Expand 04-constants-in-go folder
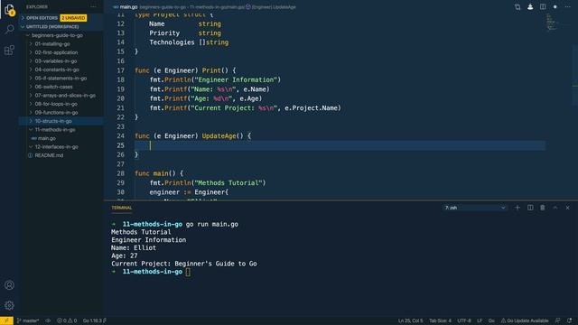 click(x=61, y=70)
